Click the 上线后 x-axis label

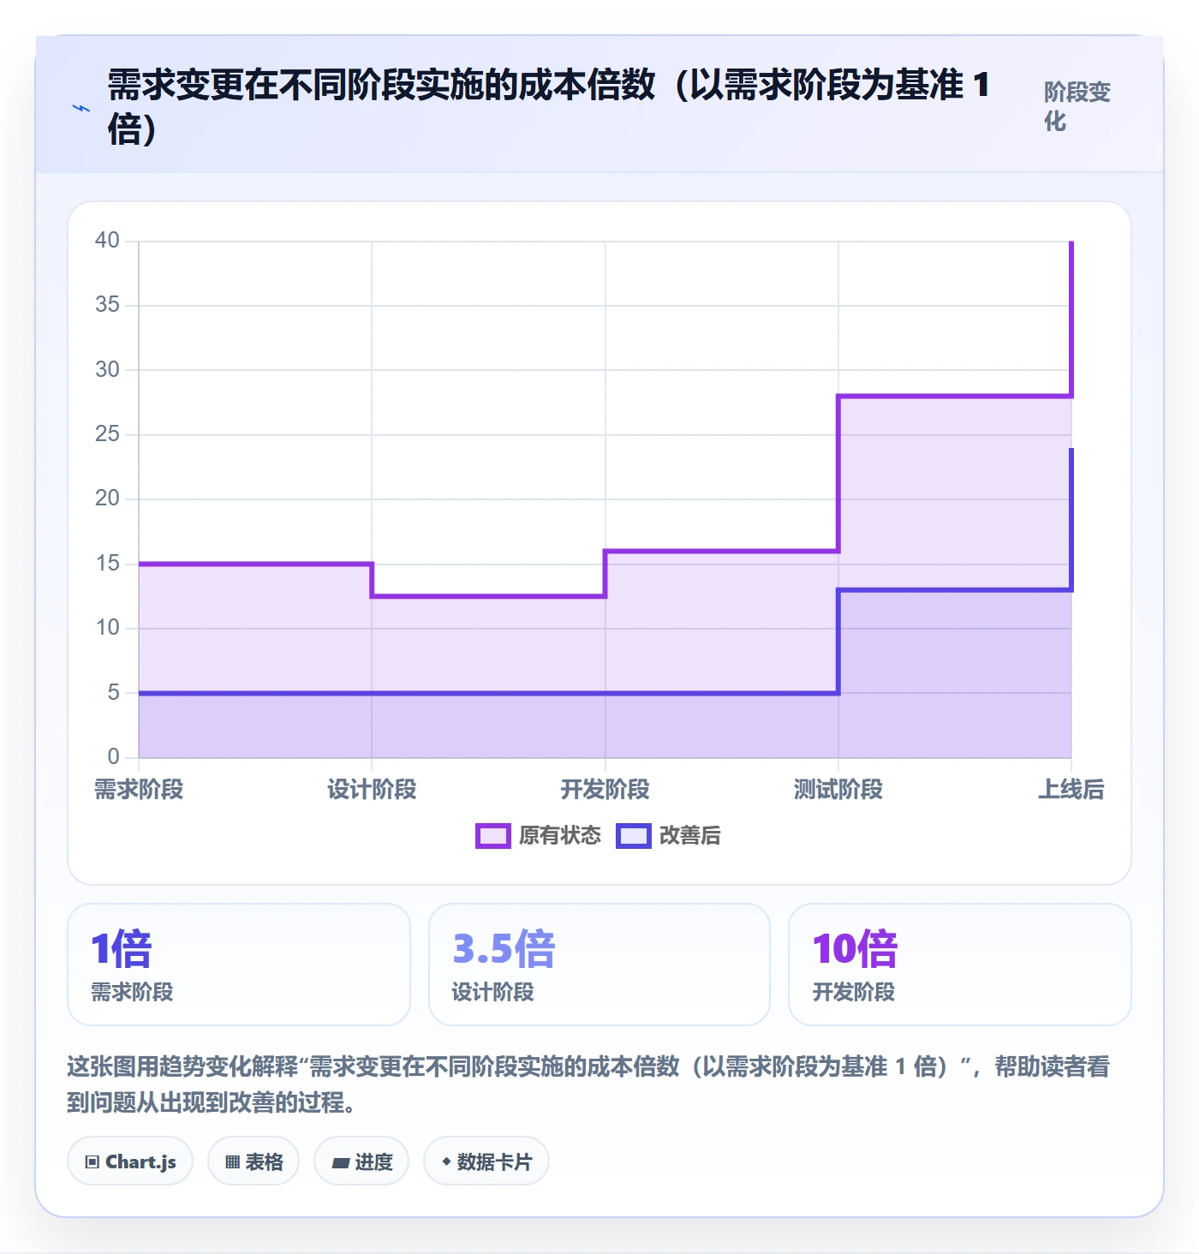coord(1071,790)
